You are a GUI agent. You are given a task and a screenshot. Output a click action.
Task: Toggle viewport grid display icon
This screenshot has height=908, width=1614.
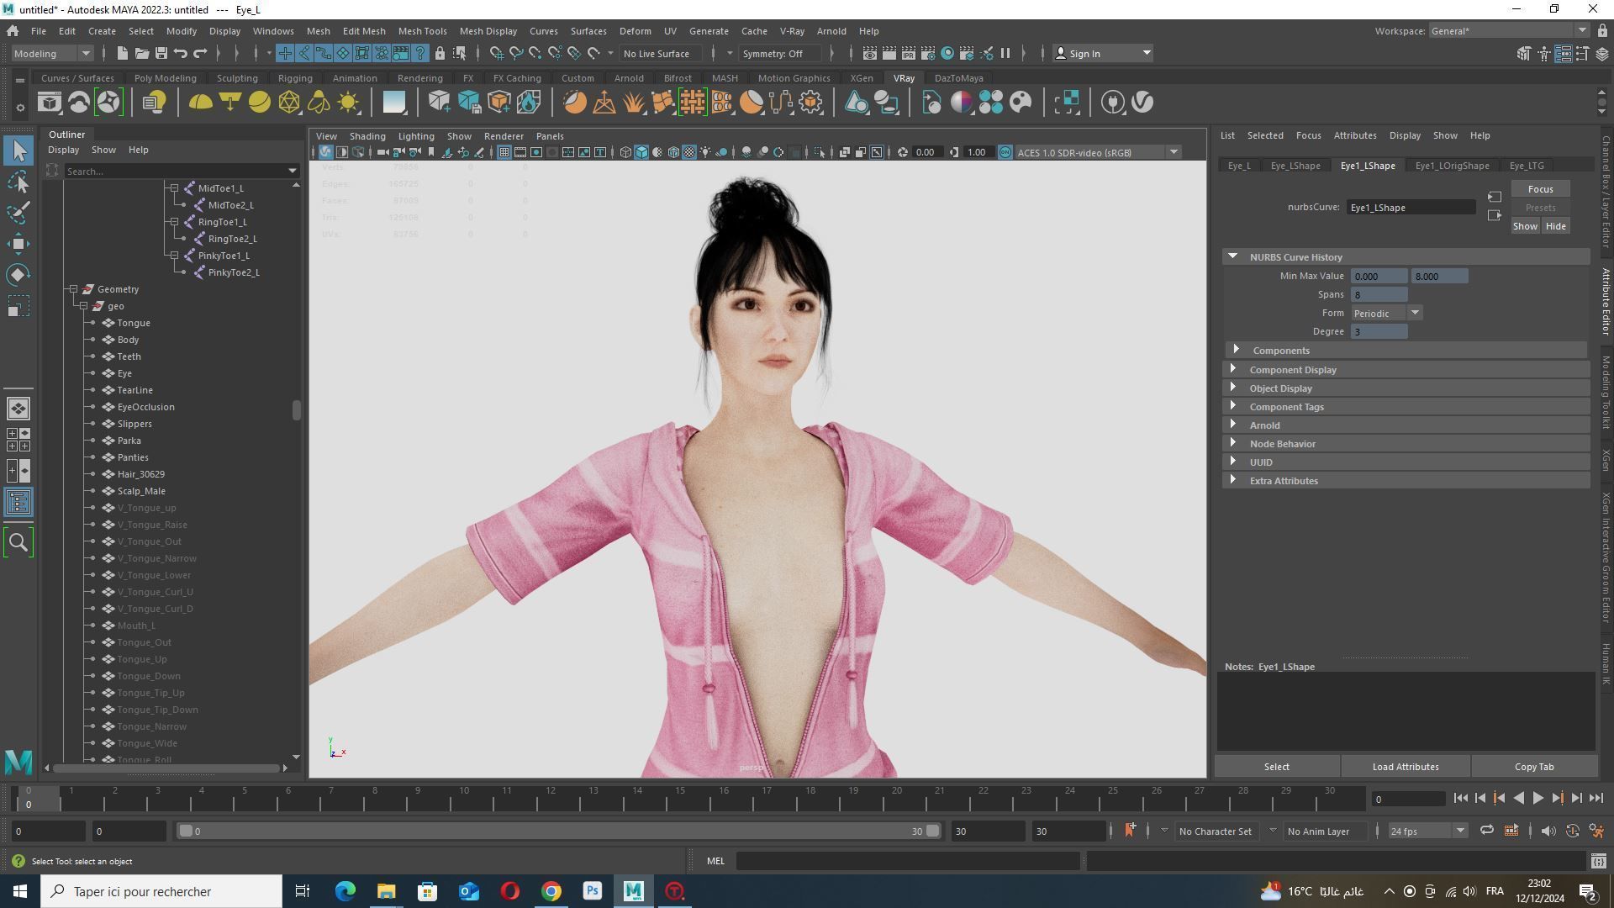click(x=504, y=152)
